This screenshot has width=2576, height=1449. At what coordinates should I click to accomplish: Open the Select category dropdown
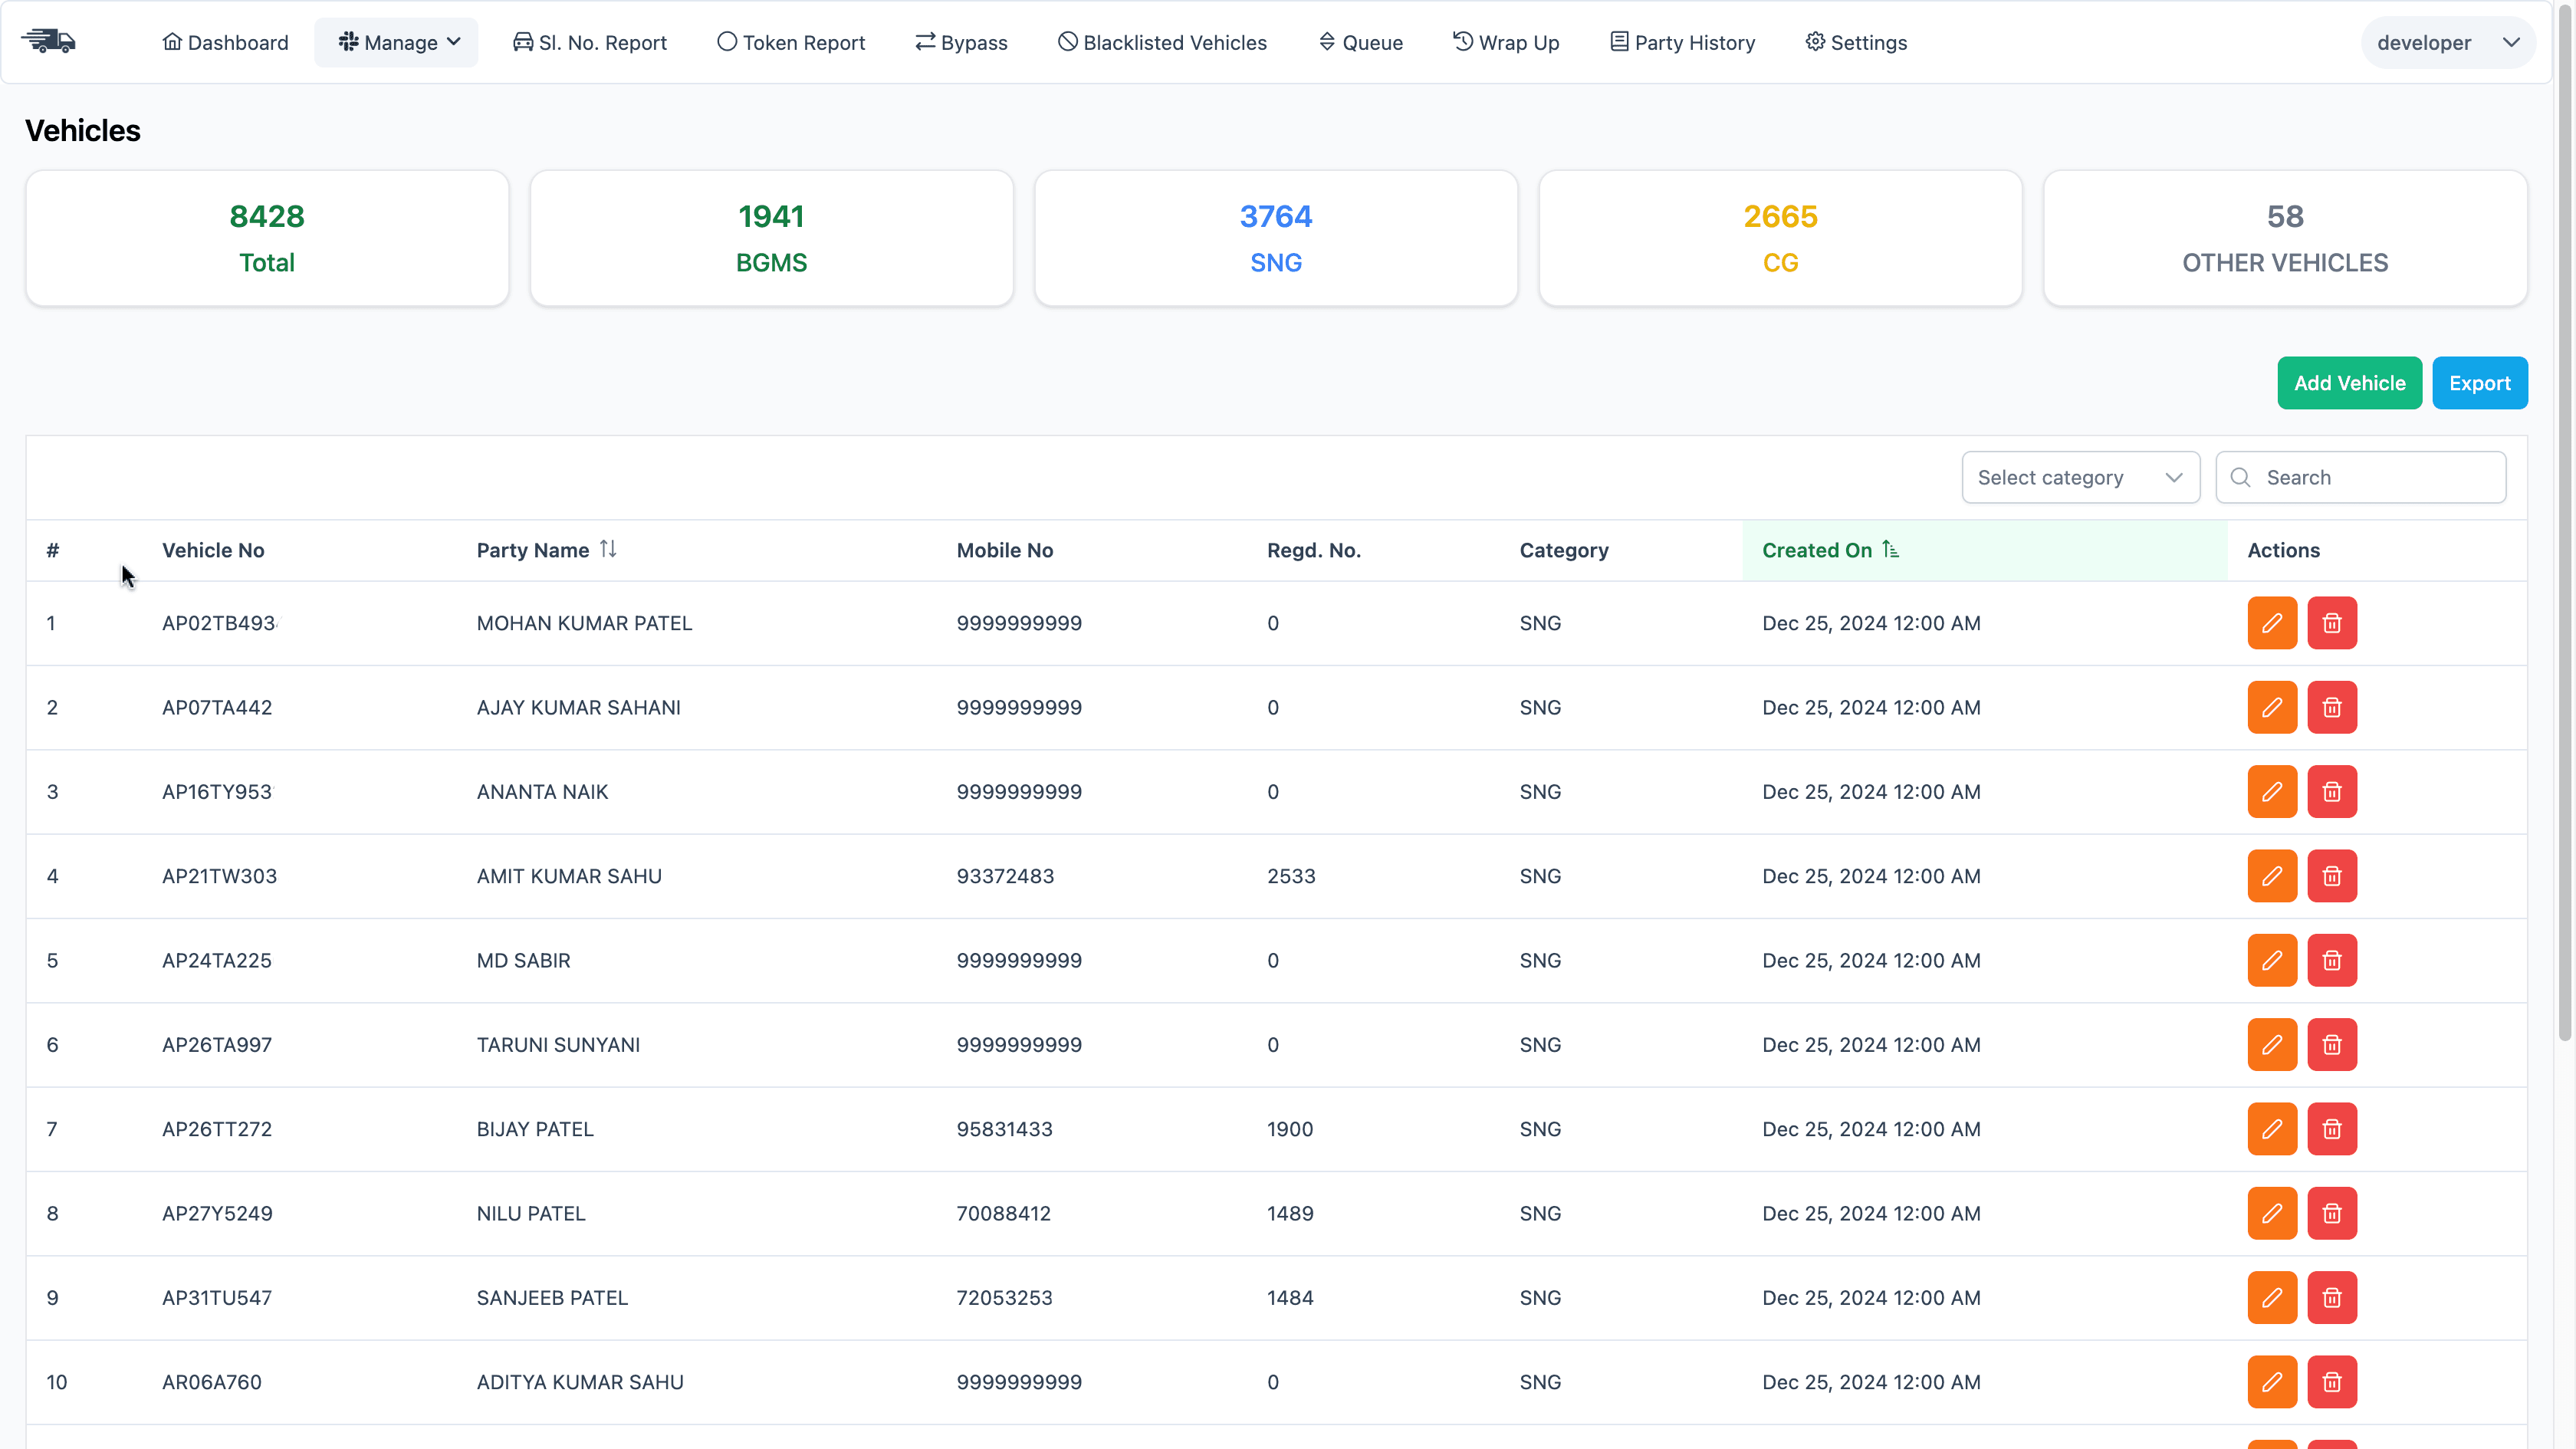pyautogui.click(x=2080, y=477)
